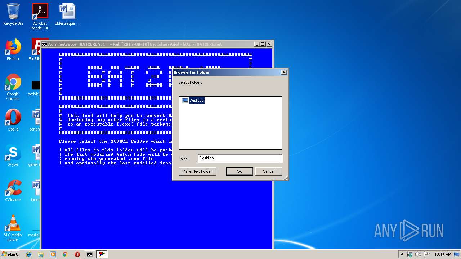Open Skype desktop shortcut
The height and width of the screenshot is (259, 461).
(13, 155)
